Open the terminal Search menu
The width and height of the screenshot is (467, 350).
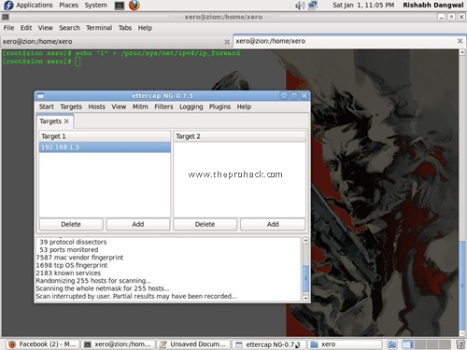point(69,28)
